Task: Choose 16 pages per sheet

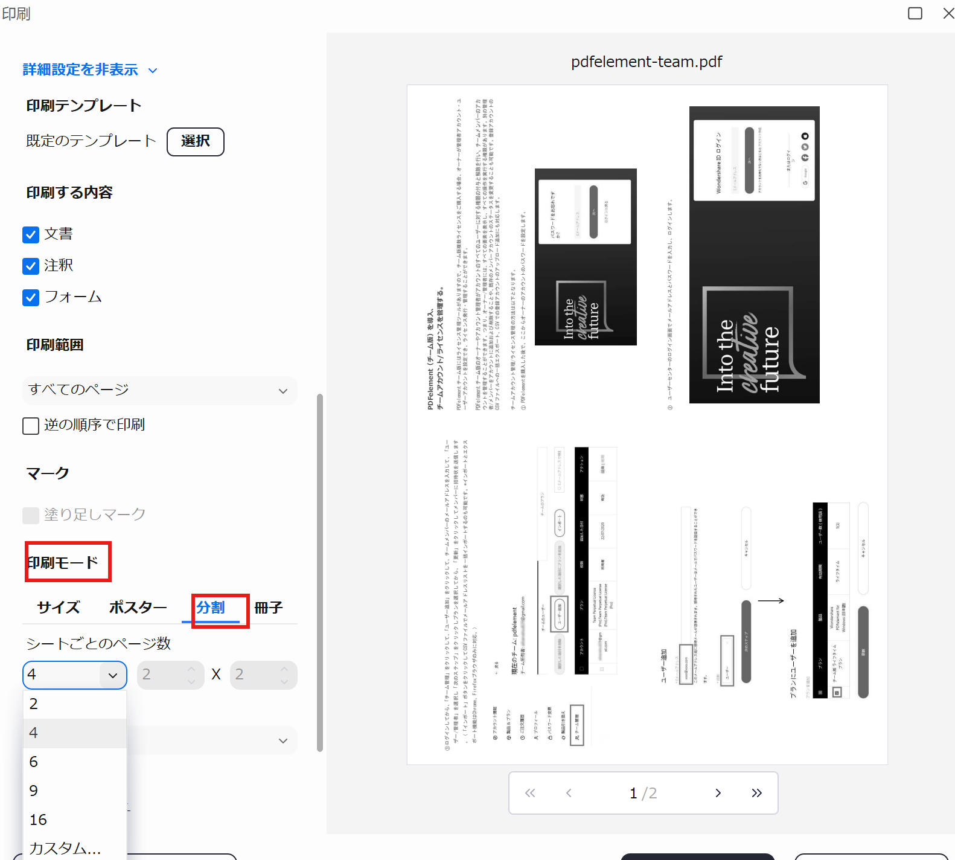Action: pyautogui.click(x=75, y=820)
